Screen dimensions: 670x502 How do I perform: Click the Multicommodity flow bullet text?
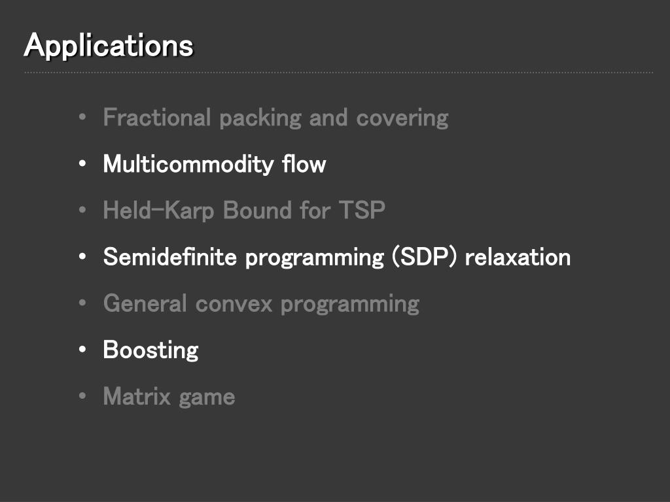(x=215, y=164)
